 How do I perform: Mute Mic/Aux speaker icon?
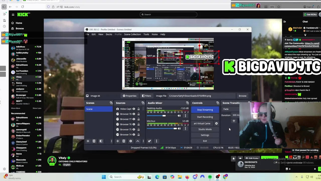(x=179, y=128)
